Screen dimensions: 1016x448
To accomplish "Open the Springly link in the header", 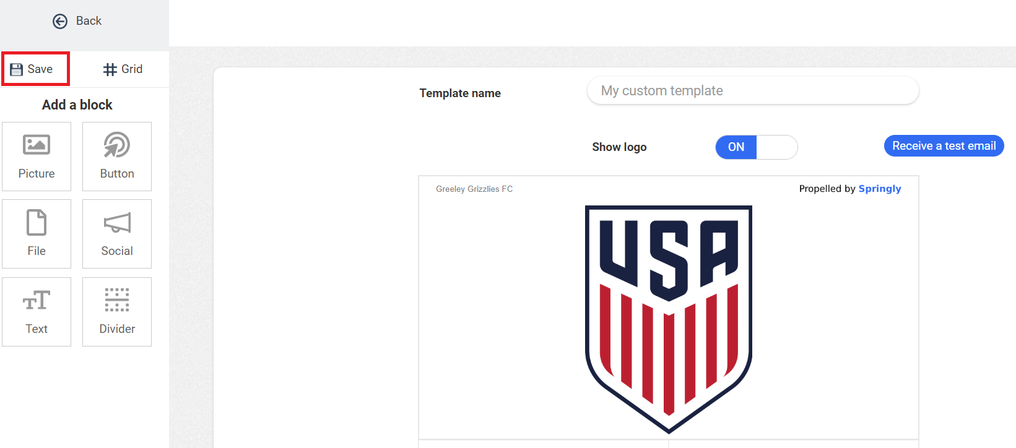I will 879,189.
